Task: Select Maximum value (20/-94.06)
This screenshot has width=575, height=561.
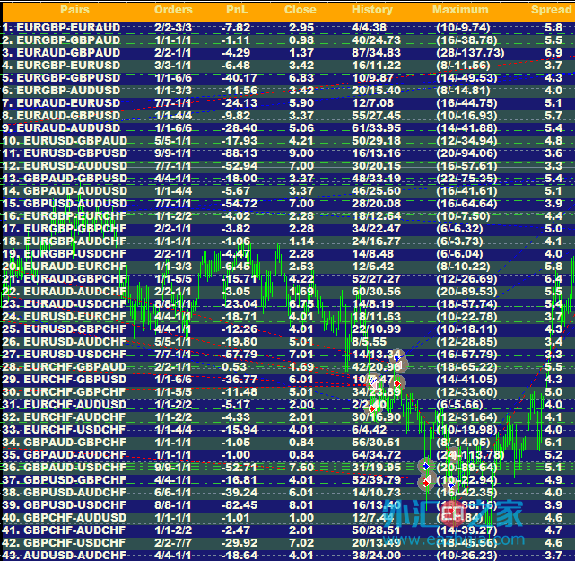Action: coord(466,153)
